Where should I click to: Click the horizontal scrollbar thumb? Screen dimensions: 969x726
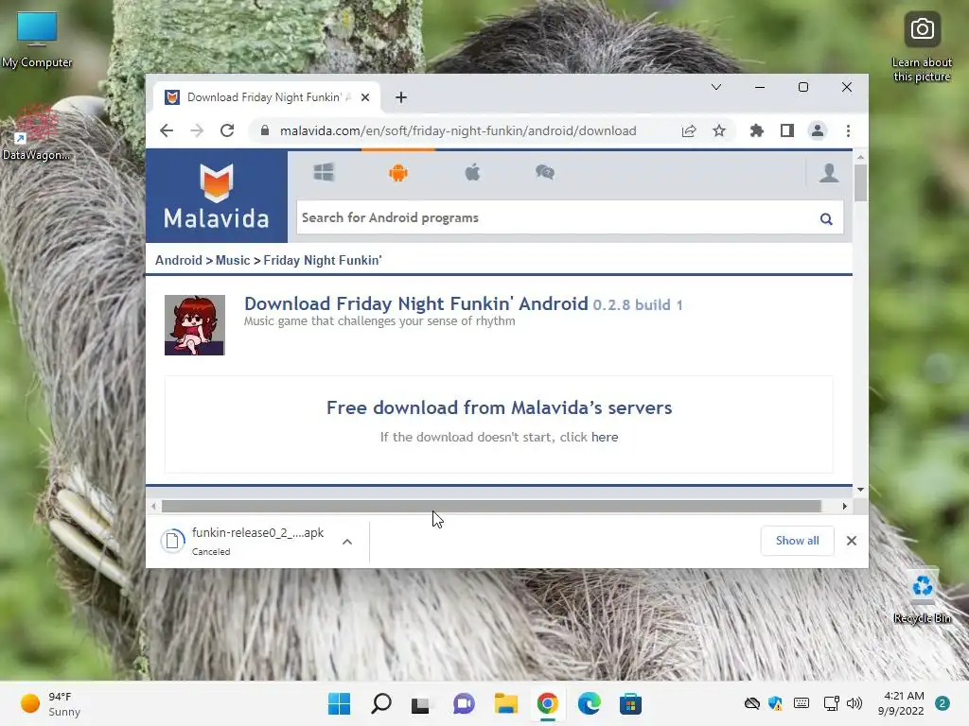491,507
